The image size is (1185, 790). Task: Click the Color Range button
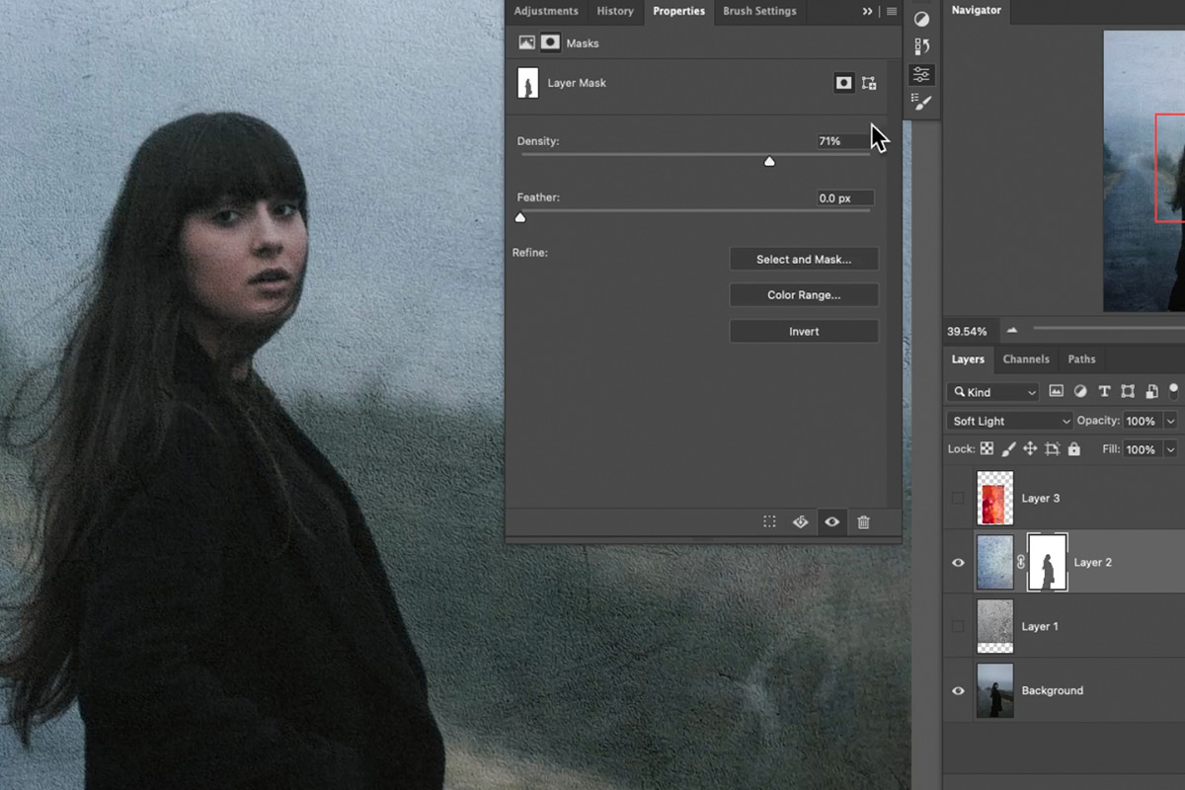click(804, 295)
